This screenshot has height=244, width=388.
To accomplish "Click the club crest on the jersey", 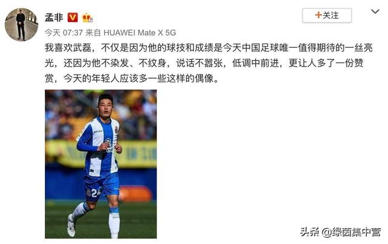I will tap(116, 130).
